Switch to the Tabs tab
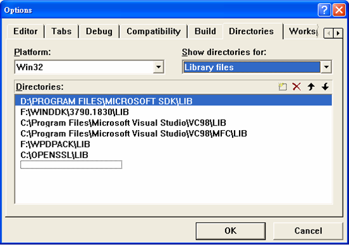 [61, 32]
